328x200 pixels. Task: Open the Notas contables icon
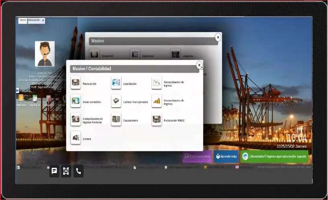click(x=76, y=101)
